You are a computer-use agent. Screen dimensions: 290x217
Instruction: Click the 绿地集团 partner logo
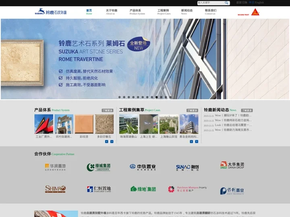click(143, 189)
